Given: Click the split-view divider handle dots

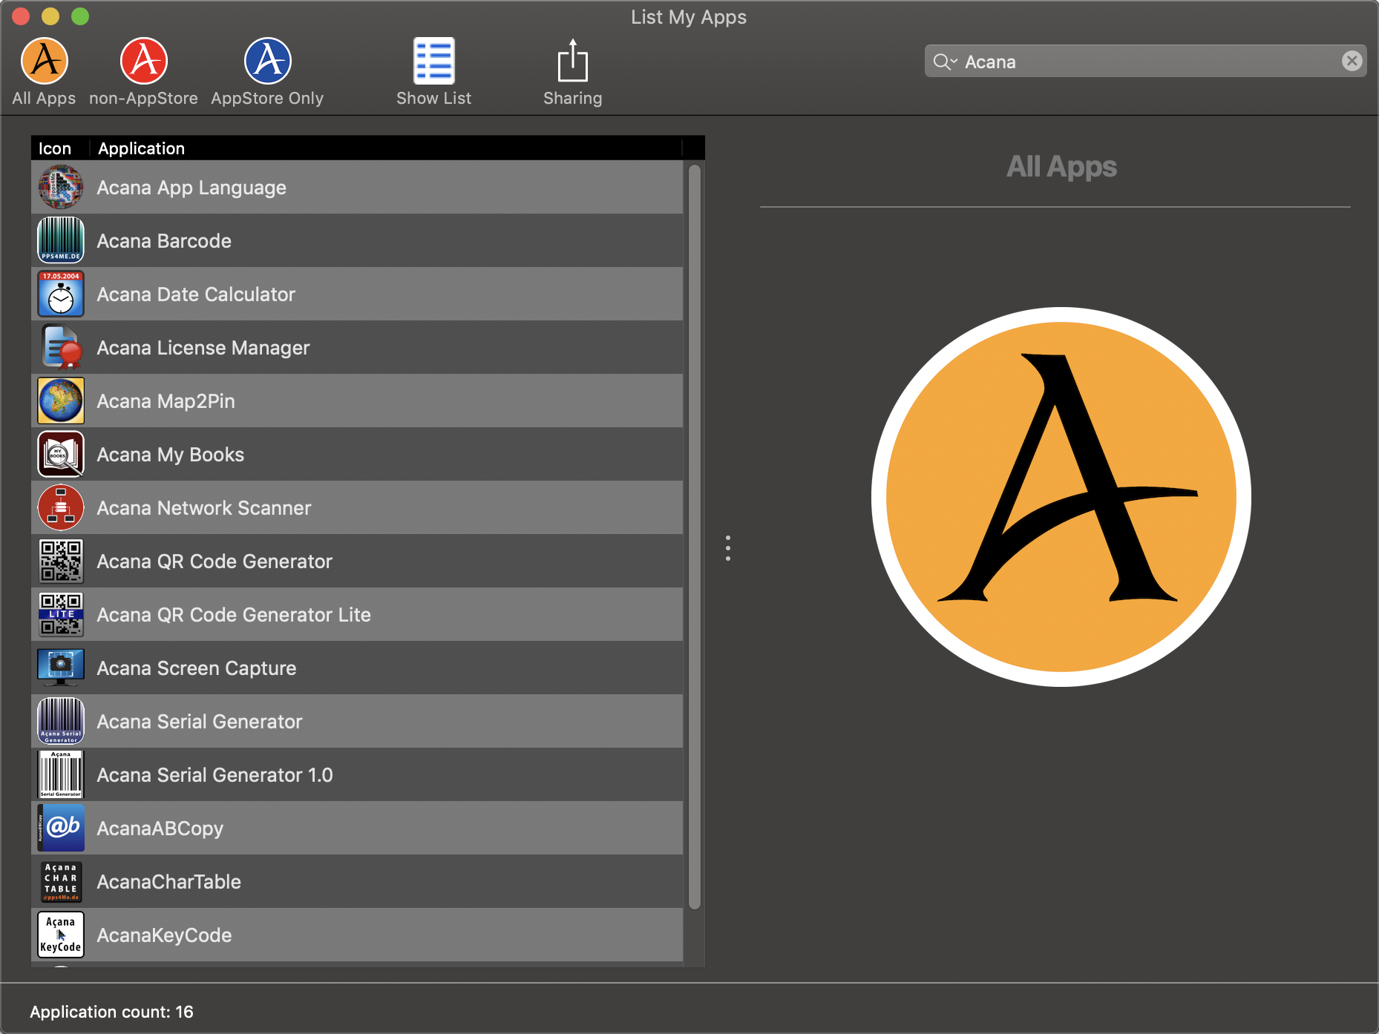Looking at the screenshot, I should (728, 548).
